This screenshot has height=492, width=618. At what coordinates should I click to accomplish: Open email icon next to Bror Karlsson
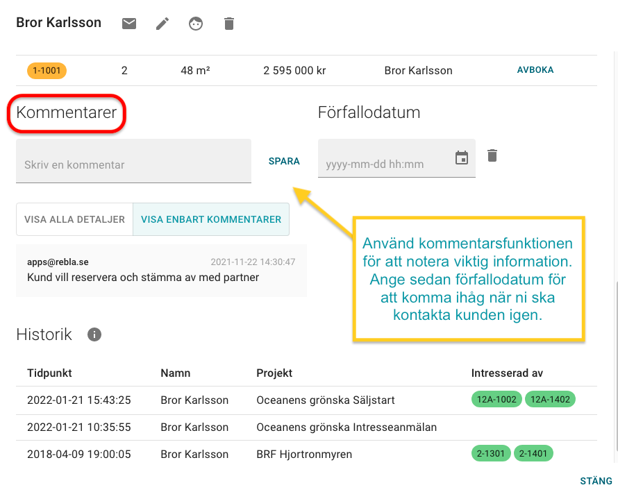129,23
